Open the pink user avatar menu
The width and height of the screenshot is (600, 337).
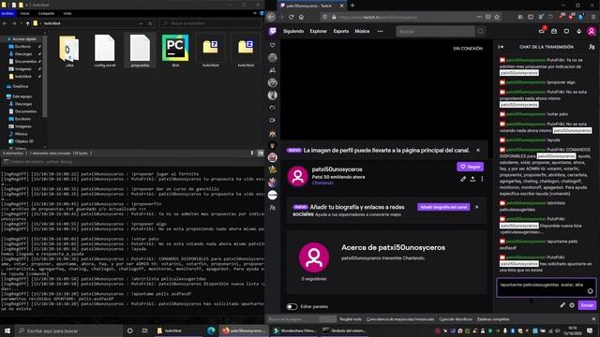(592, 31)
